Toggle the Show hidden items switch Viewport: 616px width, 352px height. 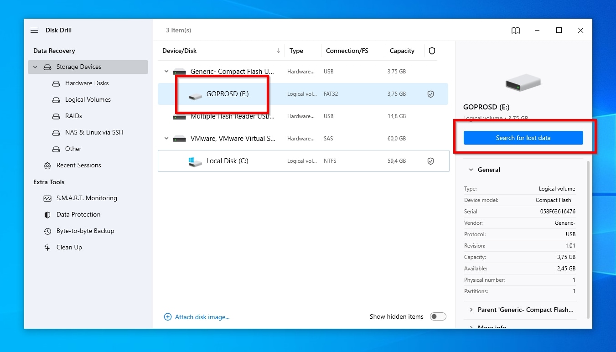click(x=438, y=316)
